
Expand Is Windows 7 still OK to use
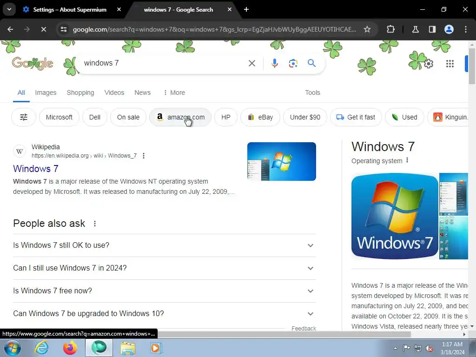pos(164,245)
